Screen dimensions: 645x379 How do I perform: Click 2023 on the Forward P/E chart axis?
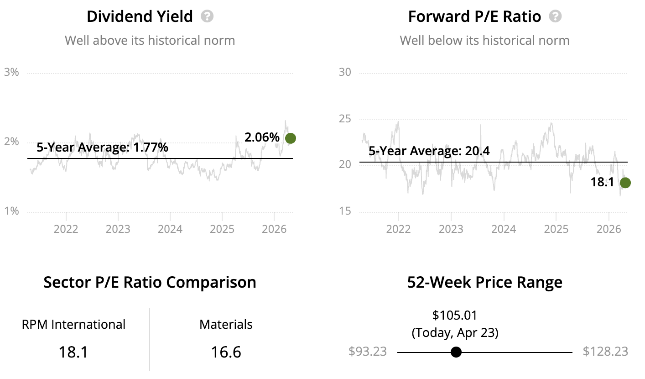[451, 228]
